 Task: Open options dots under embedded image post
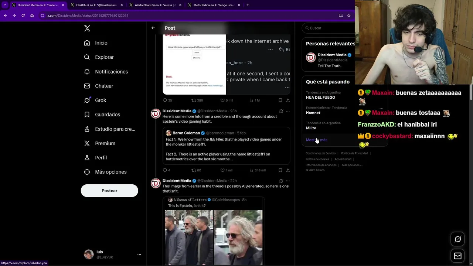(287, 88)
